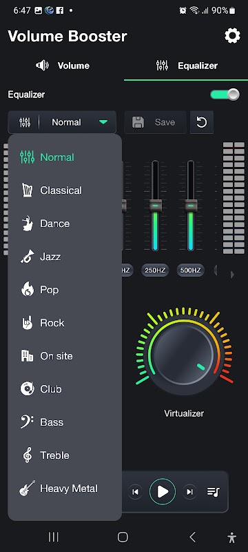Turn off the Equalizer switch
The height and width of the screenshot is (552, 248).
point(225,95)
